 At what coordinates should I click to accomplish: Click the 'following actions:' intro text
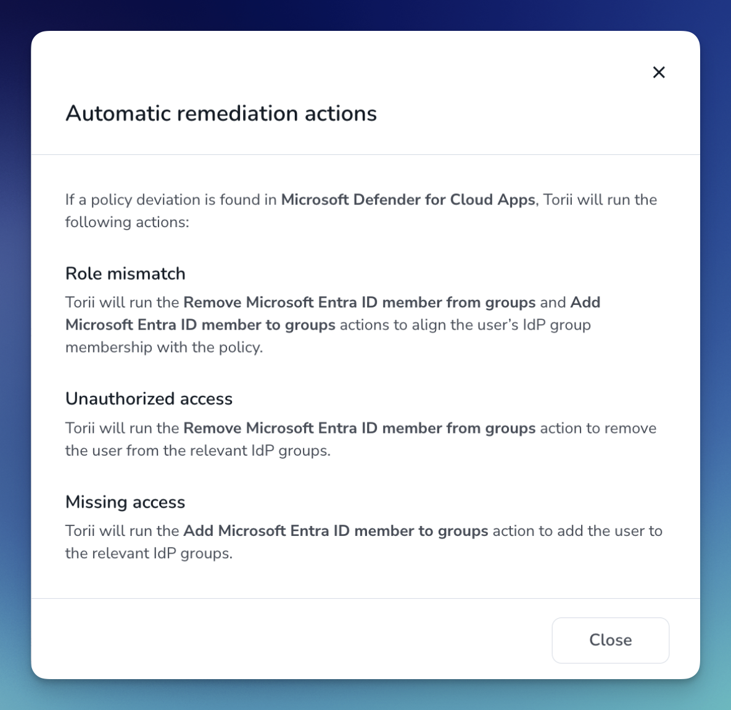127,222
